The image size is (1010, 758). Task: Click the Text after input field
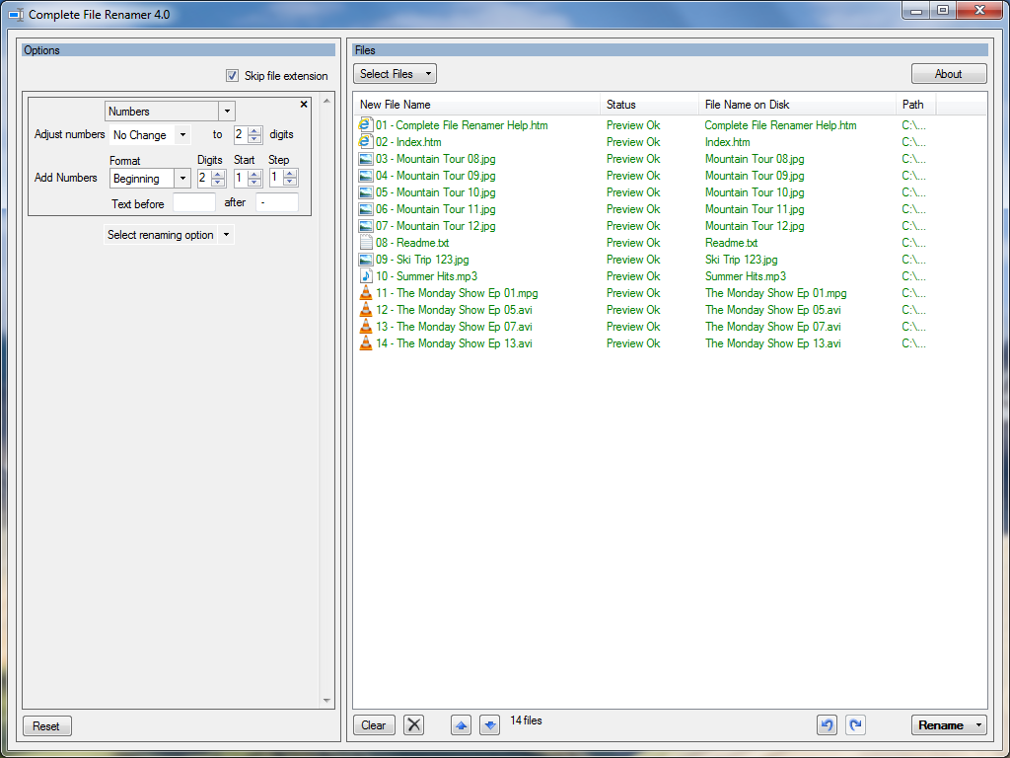click(x=277, y=202)
